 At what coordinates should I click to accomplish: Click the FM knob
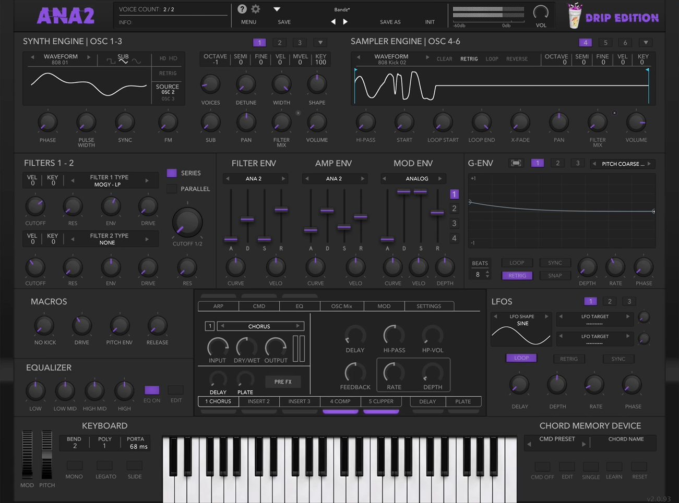168,122
